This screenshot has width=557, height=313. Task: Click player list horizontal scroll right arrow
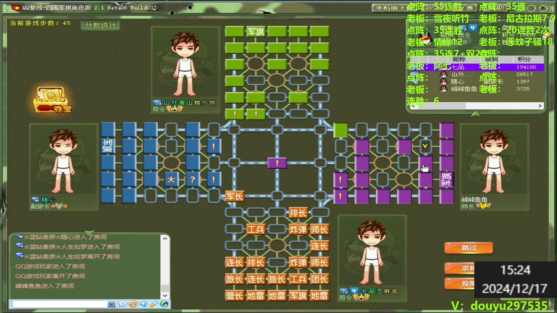point(540,106)
